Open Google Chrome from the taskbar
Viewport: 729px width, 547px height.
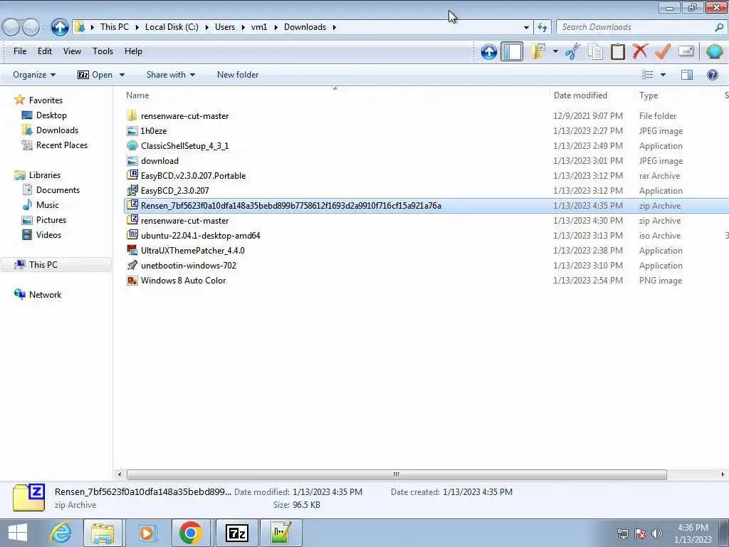(x=190, y=533)
